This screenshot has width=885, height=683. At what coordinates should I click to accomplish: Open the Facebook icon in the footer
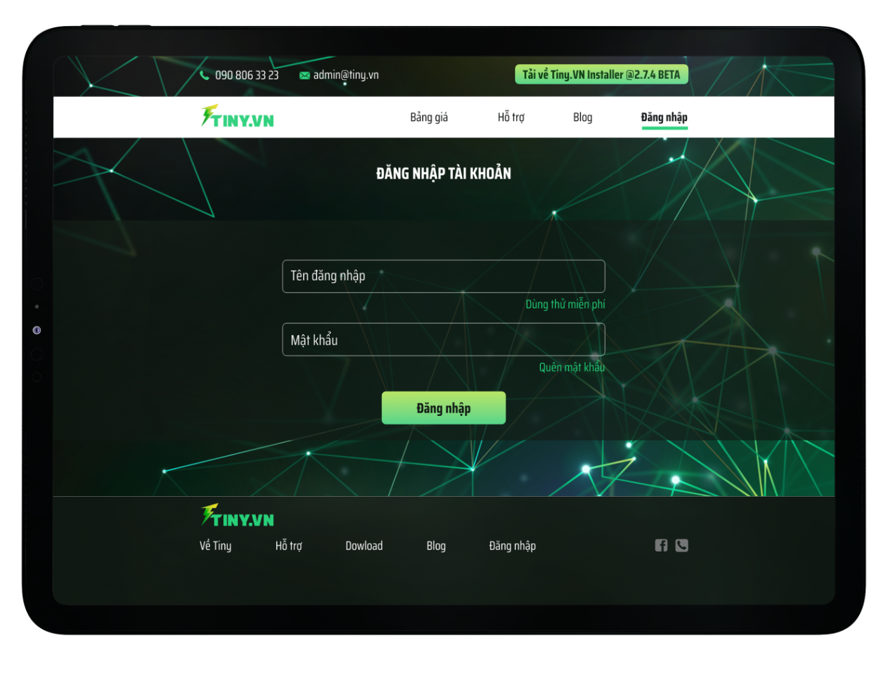point(661,545)
